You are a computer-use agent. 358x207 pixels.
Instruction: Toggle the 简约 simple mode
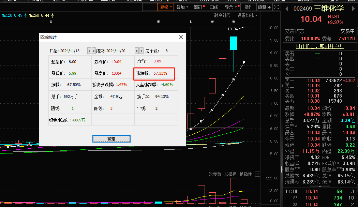tap(249, 7)
